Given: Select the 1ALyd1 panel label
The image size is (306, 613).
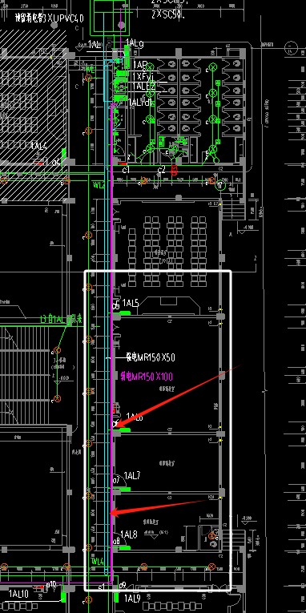Looking at the screenshot, I should pyautogui.click(x=140, y=103).
